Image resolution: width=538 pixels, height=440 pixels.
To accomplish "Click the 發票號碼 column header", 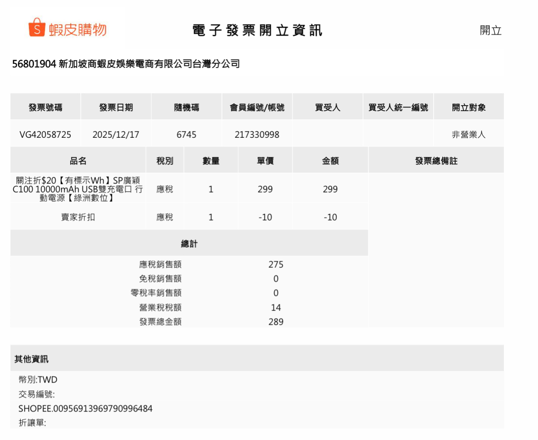I will (x=46, y=107).
